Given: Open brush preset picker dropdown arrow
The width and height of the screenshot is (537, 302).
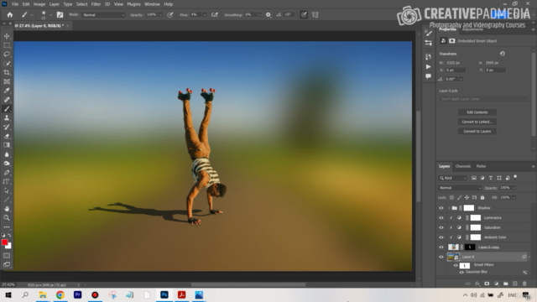Looking at the screenshot, I should pyautogui.click(x=50, y=15).
